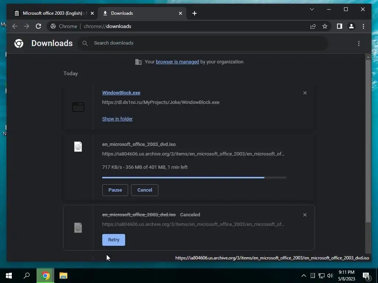The height and width of the screenshot is (283, 378).
Task: Reload the downloads page
Action: 38,26
